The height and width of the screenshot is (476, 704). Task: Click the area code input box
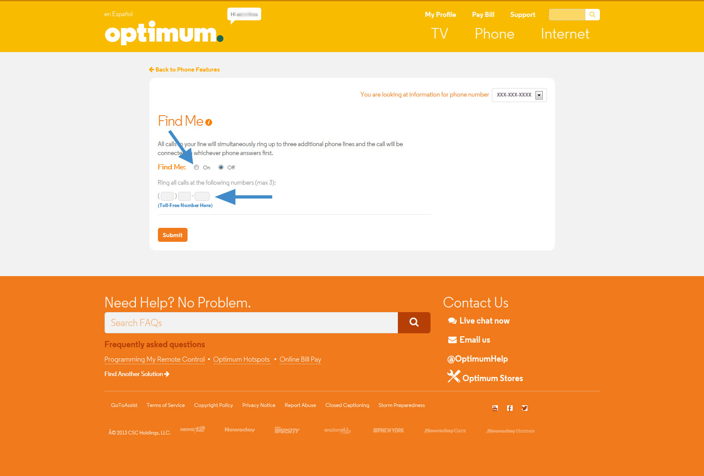click(167, 196)
